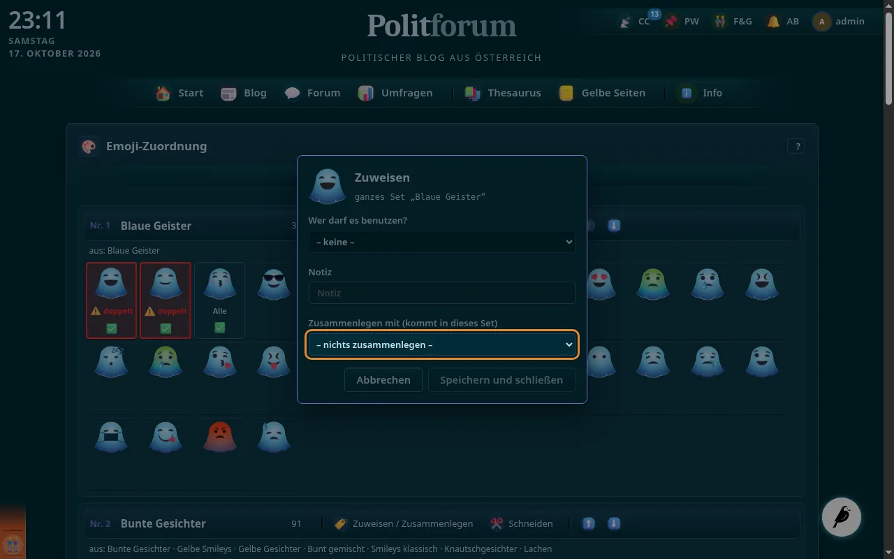Open Gelbe Seiten navigation item
Image resolution: width=894 pixels, height=559 pixels.
pos(602,93)
